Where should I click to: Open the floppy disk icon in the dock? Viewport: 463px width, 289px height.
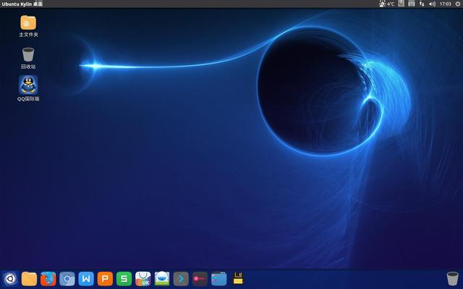[x=237, y=278]
